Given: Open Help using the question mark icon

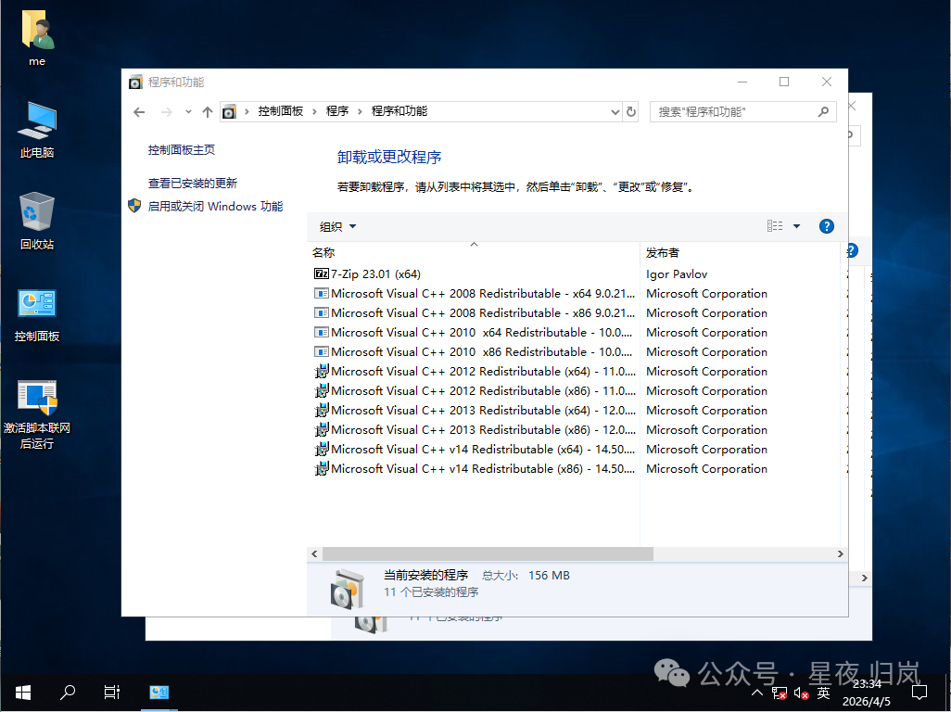Looking at the screenshot, I should point(826,225).
